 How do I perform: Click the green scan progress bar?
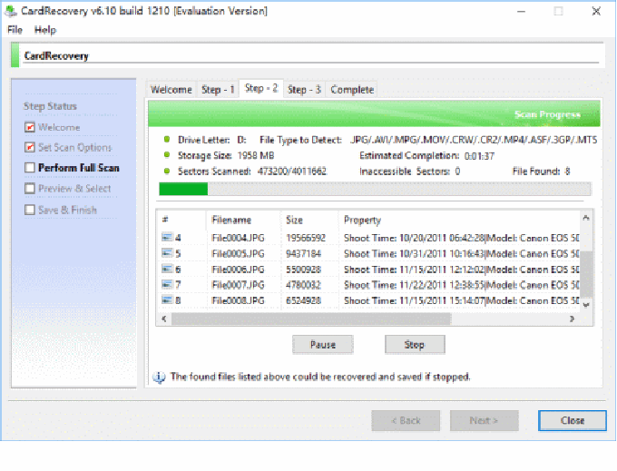click(x=375, y=189)
